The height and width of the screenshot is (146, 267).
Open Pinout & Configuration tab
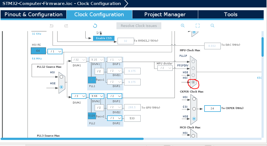pyautogui.click(x=33, y=15)
